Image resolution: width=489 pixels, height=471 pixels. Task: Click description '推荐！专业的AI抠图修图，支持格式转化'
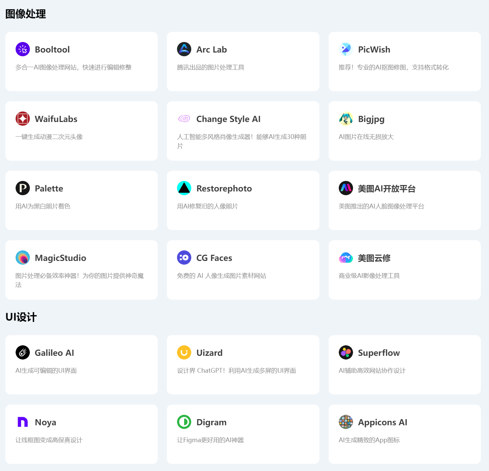pyautogui.click(x=394, y=67)
